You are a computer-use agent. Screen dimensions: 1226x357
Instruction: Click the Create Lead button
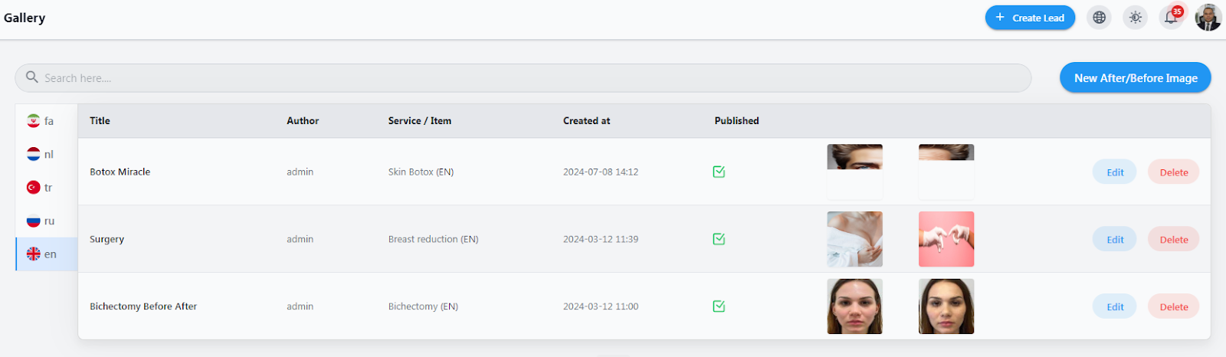(x=1030, y=18)
